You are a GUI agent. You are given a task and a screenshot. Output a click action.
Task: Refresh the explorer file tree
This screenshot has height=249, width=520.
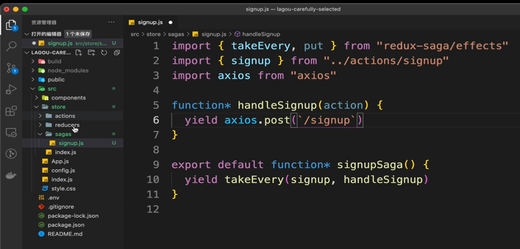click(104, 53)
